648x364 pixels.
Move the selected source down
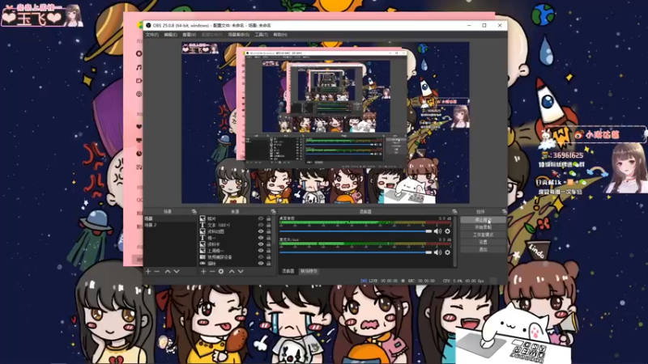pyautogui.click(x=241, y=272)
